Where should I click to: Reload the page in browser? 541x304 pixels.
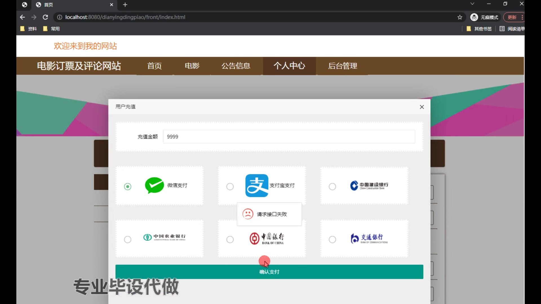[x=45, y=17]
